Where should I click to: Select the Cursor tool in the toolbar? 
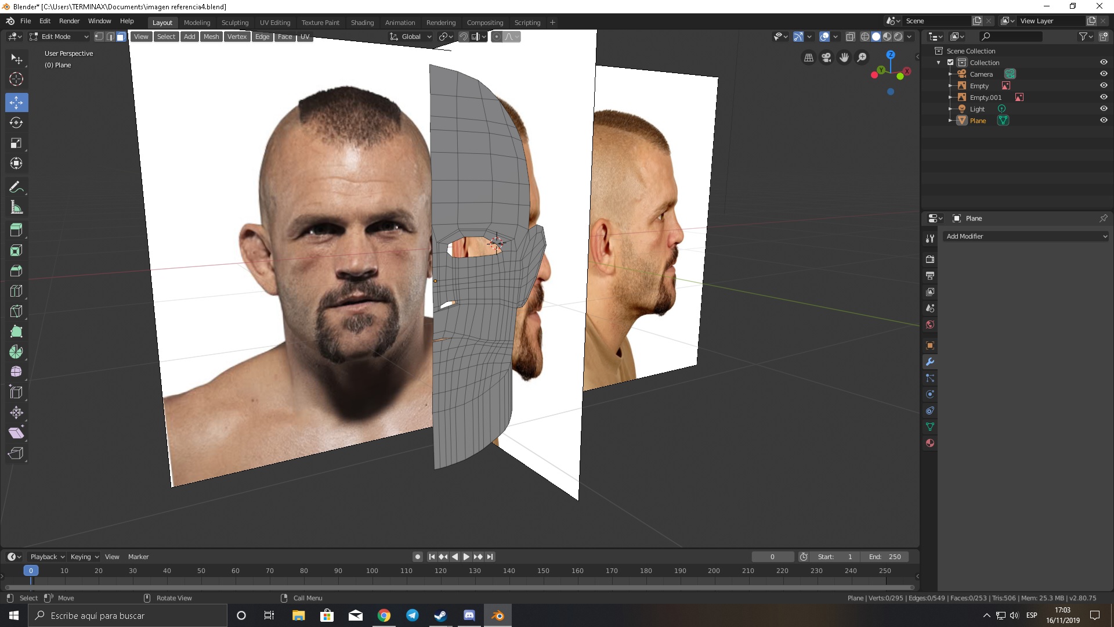[x=16, y=79]
